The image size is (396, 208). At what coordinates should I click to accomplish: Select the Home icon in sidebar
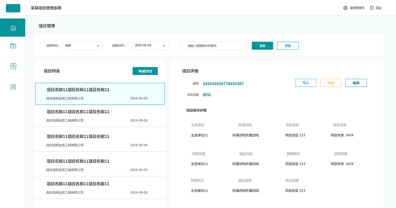pos(13,28)
